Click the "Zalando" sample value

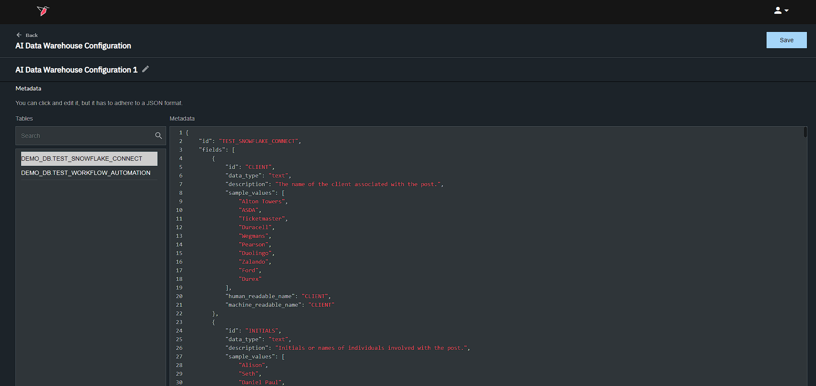(253, 262)
